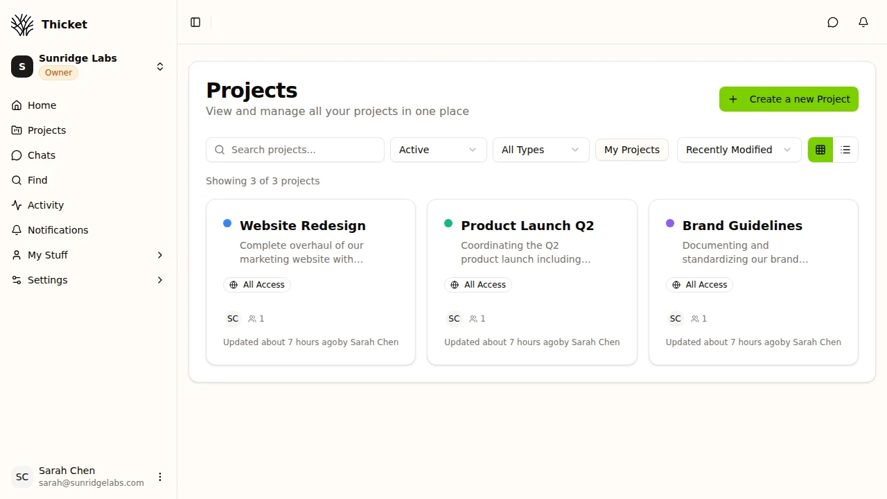Open the Chats section
Screen dimensions: 887x499
[41, 155]
